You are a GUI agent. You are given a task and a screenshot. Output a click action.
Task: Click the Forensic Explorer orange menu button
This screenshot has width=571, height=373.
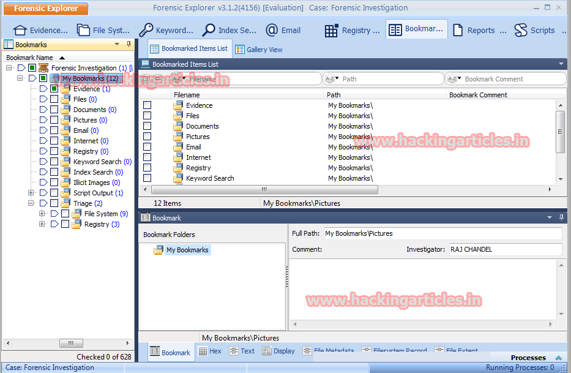[45, 9]
